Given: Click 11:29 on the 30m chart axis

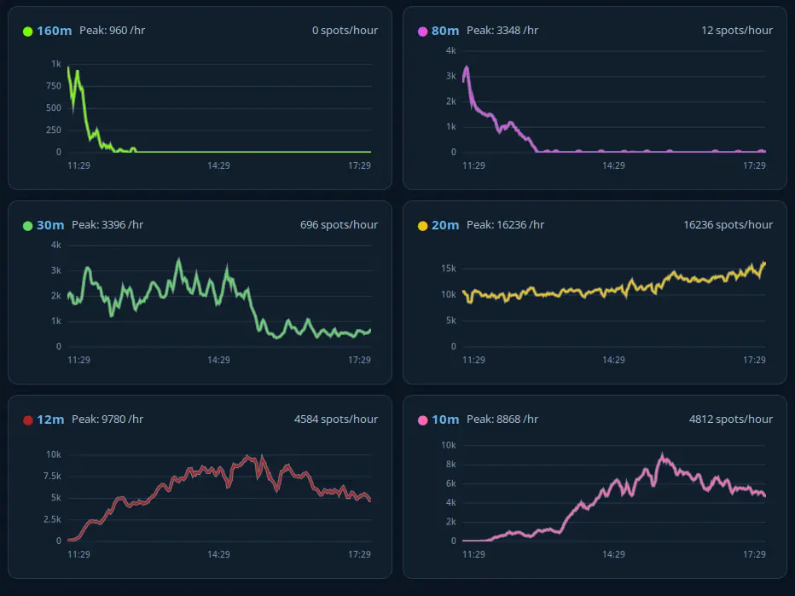Looking at the screenshot, I should click(78, 360).
